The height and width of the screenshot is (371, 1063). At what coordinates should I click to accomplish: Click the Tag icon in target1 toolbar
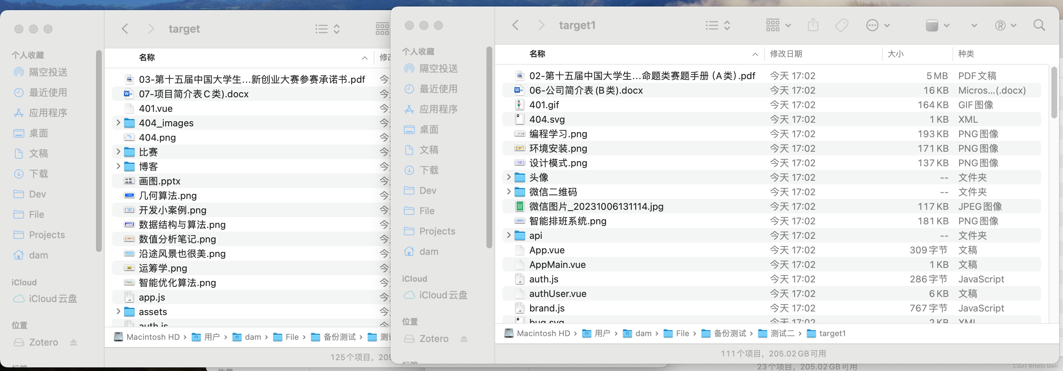(841, 25)
